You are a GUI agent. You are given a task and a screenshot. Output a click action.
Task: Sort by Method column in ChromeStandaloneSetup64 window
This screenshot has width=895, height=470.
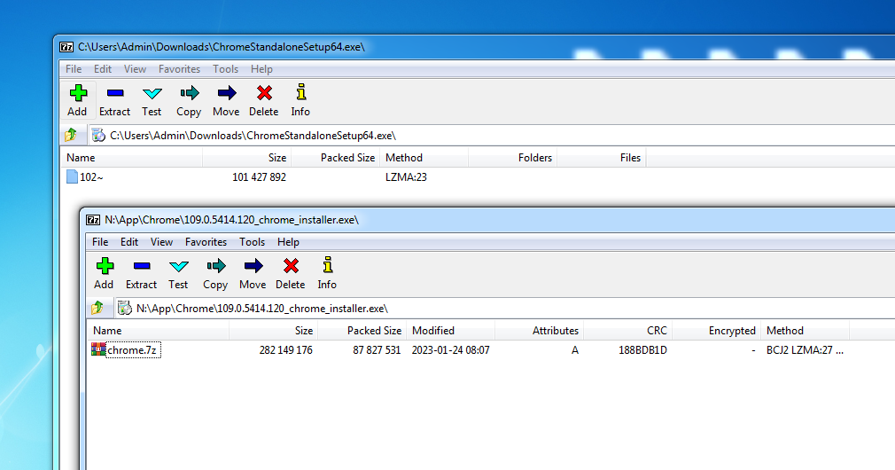(424, 158)
